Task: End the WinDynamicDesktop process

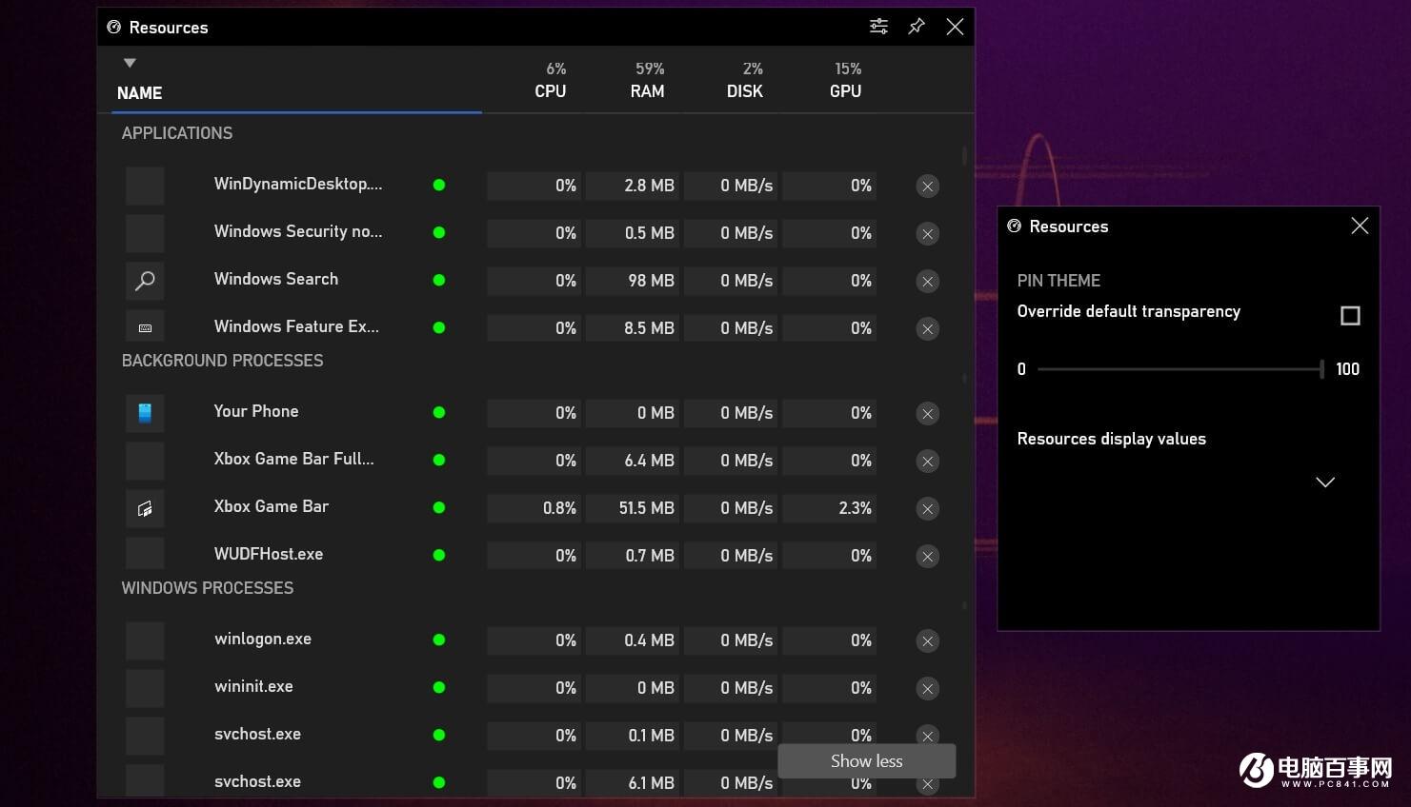Action: [x=927, y=186]
